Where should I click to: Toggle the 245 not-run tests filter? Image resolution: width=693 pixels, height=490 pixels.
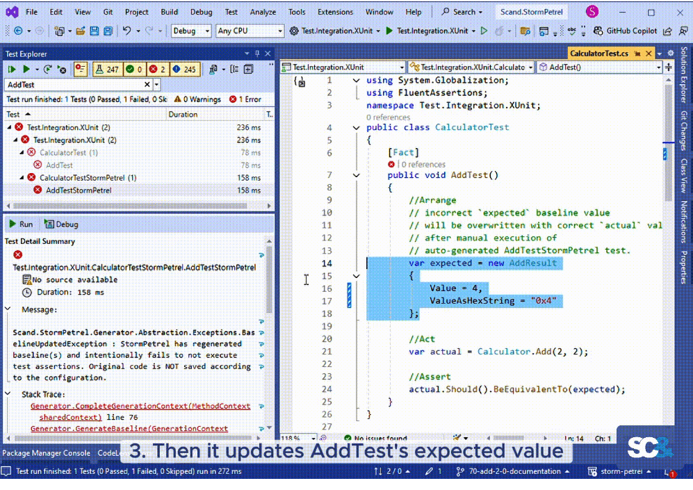pos(185,70)
